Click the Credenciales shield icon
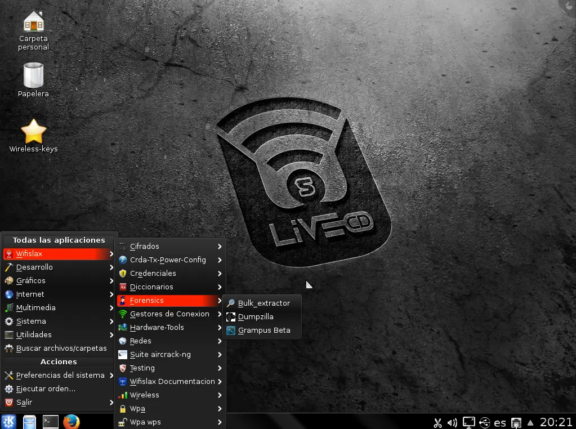Image resolution: width=576 pixels, height=429 pixels. tap(123, 273)
